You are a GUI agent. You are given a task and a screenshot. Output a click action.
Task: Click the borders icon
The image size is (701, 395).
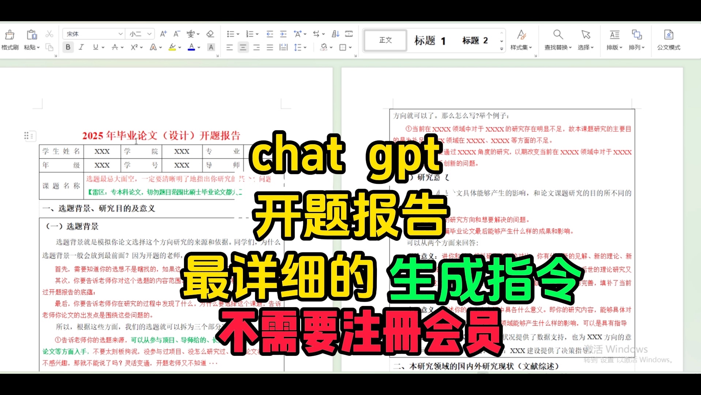(x=343, y=47)
